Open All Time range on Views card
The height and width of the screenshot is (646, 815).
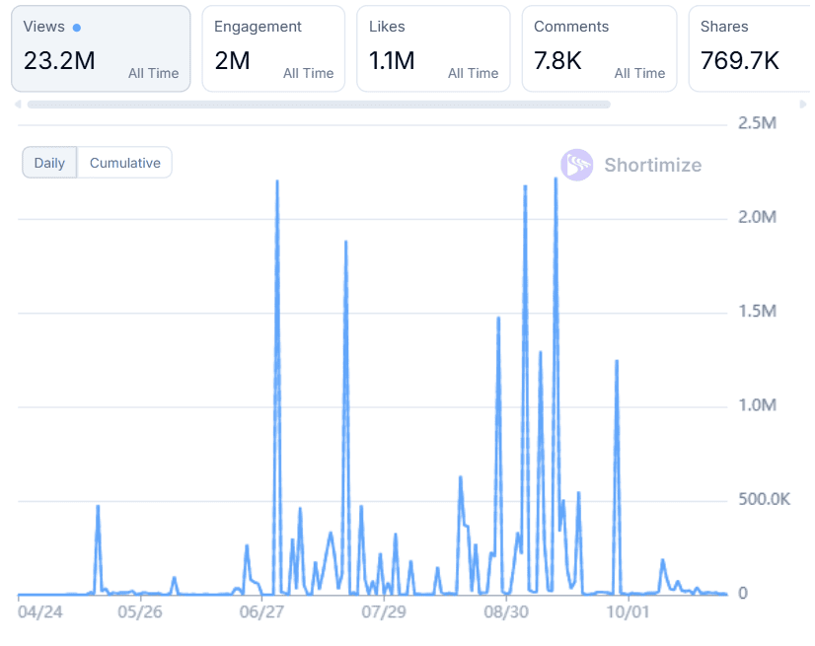(154, 73)
